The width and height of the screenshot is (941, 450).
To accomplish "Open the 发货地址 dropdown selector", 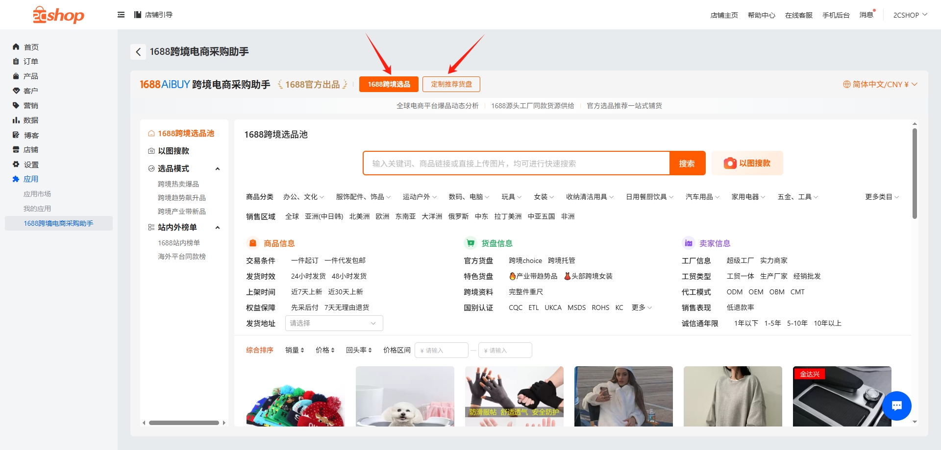I will pos(333,323).
